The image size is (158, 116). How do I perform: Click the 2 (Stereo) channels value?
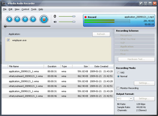coord(142,110)
